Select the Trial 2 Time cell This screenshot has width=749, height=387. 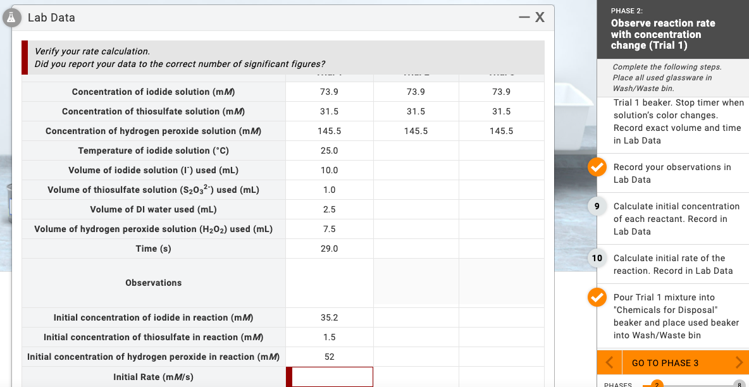click(x=416, y=248)
